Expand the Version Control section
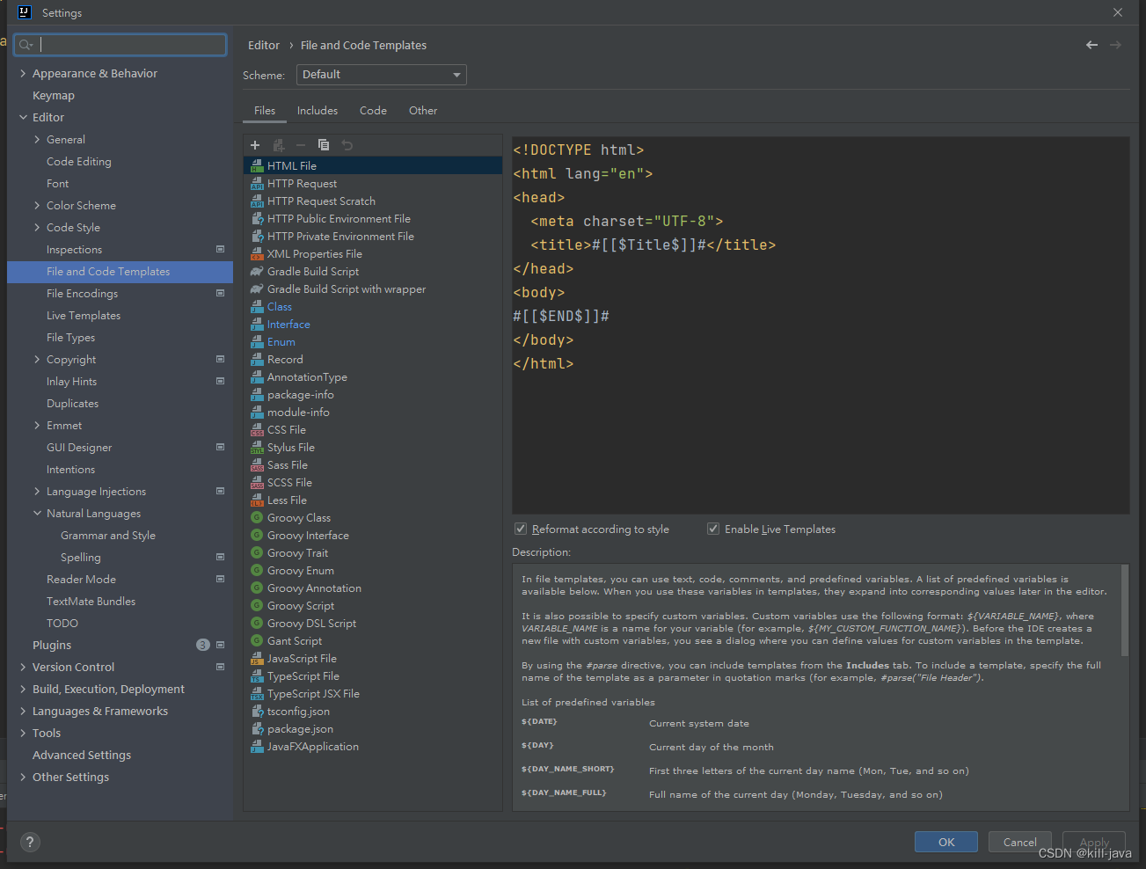 click(x=23, y=667)
